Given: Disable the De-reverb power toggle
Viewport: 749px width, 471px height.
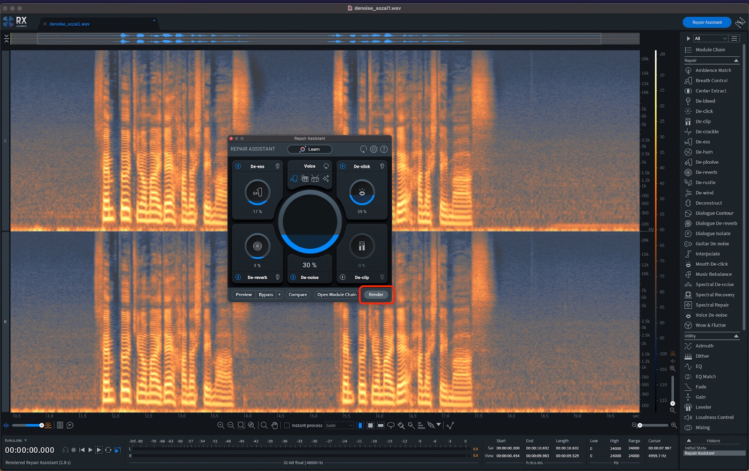Looking at the screenshot, I should tap(238, 277).
